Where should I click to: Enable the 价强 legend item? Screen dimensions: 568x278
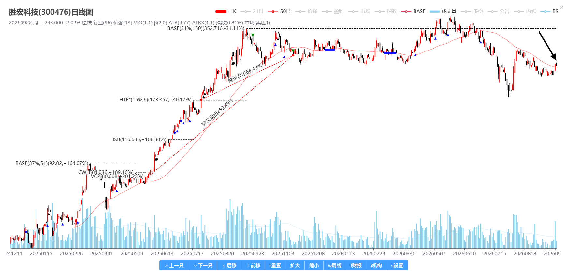(x=306, y=11)
